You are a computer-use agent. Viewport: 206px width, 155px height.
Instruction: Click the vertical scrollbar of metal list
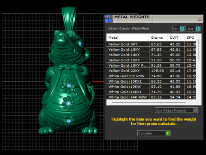pos(199,50)
